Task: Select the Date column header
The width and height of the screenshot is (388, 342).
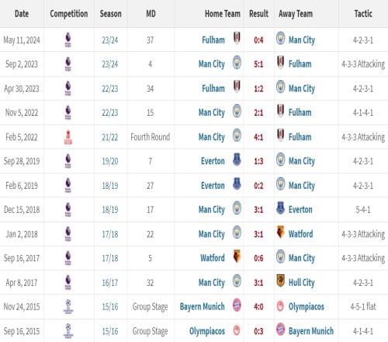Action: [x=22, y=14]
